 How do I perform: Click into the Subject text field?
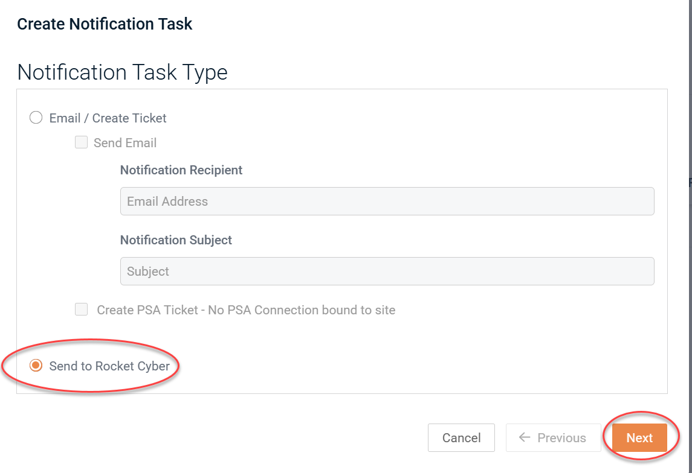tap(387, 271)
